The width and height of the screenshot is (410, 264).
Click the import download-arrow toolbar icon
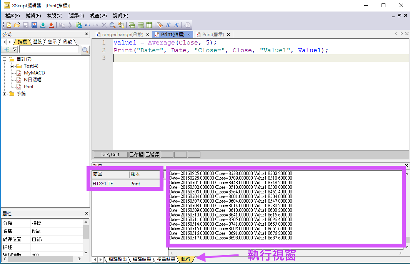[x=43, y=25]
